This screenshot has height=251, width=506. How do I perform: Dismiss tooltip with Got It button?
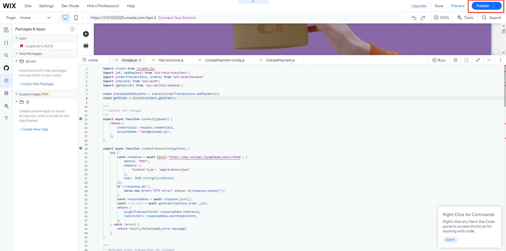450,240
